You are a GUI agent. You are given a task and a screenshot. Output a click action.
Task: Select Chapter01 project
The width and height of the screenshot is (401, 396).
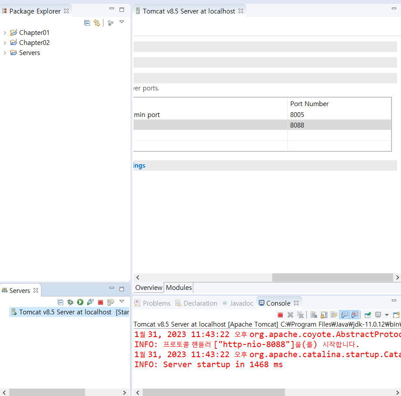click(34, 33)
